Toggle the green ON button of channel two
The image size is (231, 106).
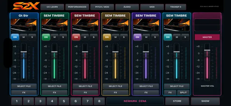46,37
